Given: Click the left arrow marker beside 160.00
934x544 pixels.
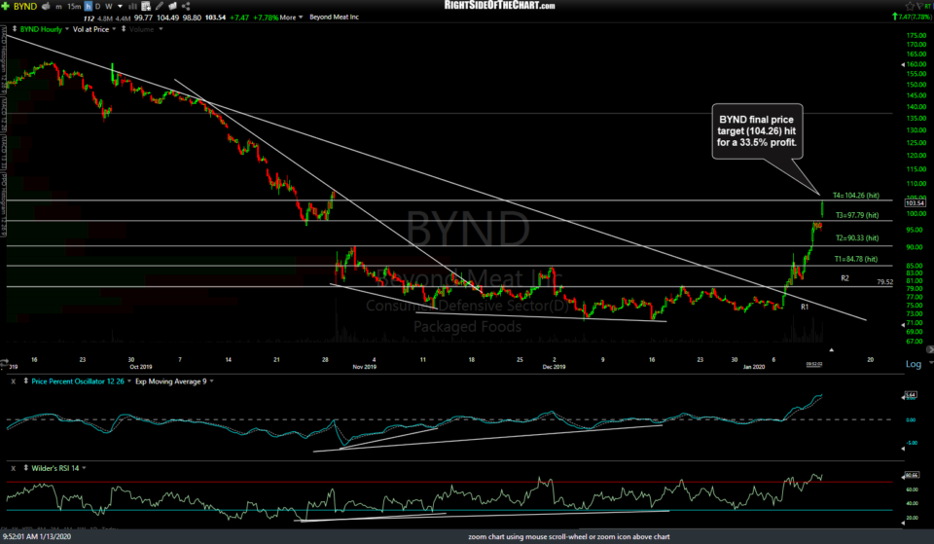Looking at the screenshot, I should point(903,64).
